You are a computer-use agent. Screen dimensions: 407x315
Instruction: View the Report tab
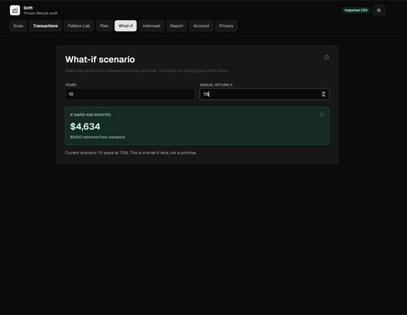[x=177, y=26]
